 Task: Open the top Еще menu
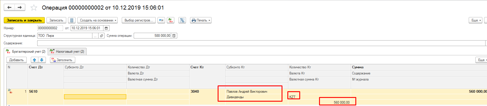click(x=476, y=20)
